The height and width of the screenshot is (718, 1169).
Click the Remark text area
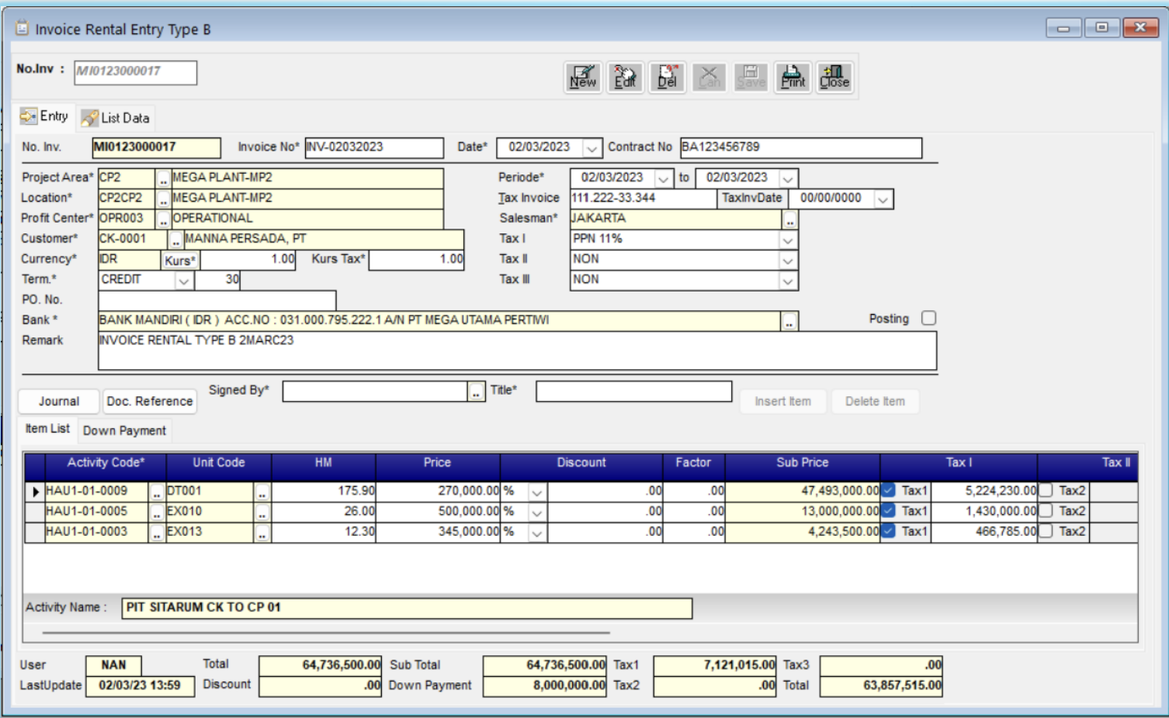[517, 350]
